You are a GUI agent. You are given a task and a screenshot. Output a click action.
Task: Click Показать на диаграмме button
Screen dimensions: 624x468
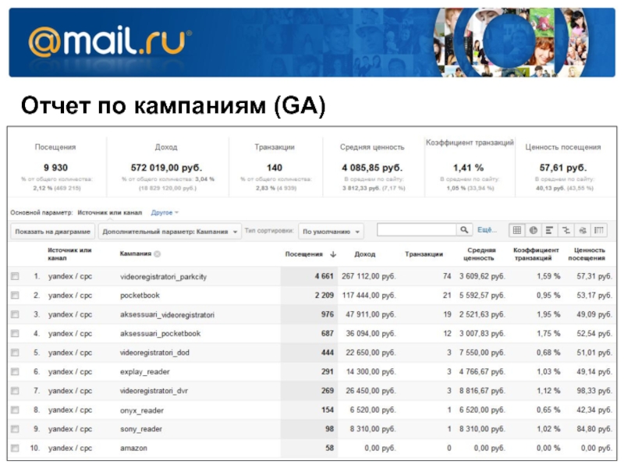(x=52, y=231)
